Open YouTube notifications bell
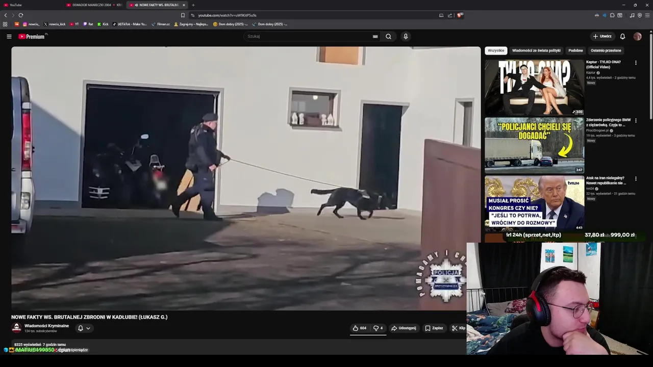653x367 pixels. [622, 36]
